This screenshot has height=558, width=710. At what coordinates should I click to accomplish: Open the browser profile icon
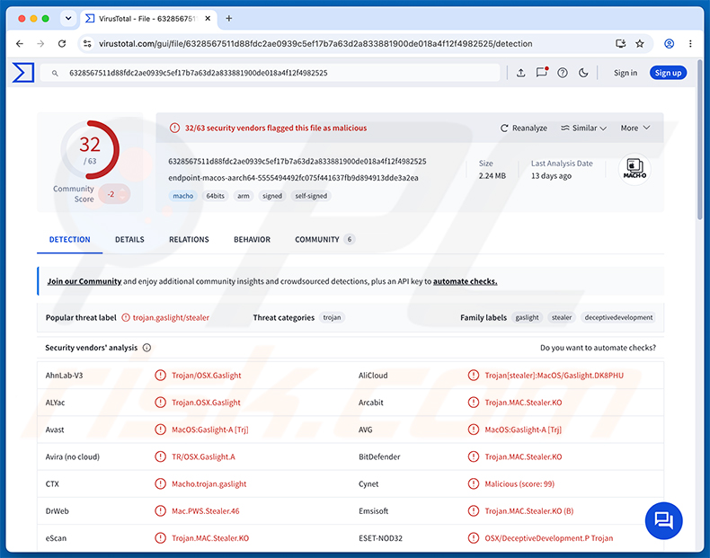point(669,43)
